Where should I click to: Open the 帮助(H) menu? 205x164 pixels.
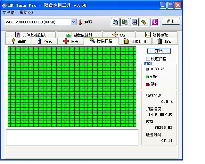click(x=26, y=12)
